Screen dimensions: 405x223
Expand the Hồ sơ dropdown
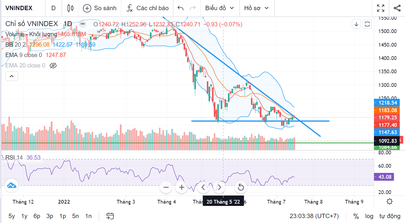[256, 8]
